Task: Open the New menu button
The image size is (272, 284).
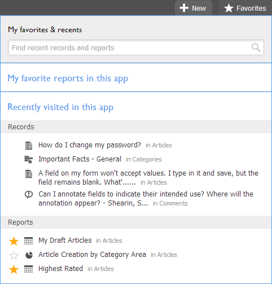Action: [194, 8]
